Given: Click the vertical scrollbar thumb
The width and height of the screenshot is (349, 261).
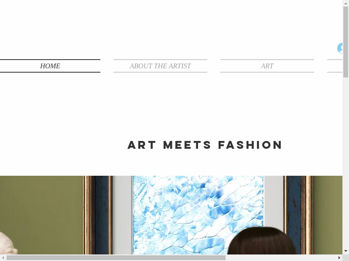Looking at the screenshot, I should (x=346, y=42).
